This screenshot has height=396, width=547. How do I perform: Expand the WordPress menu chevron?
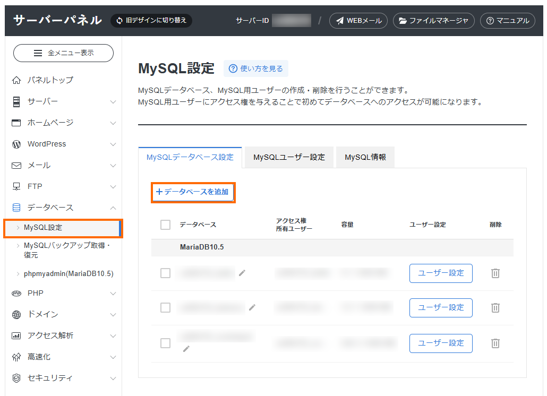click(x=113, y=144)
